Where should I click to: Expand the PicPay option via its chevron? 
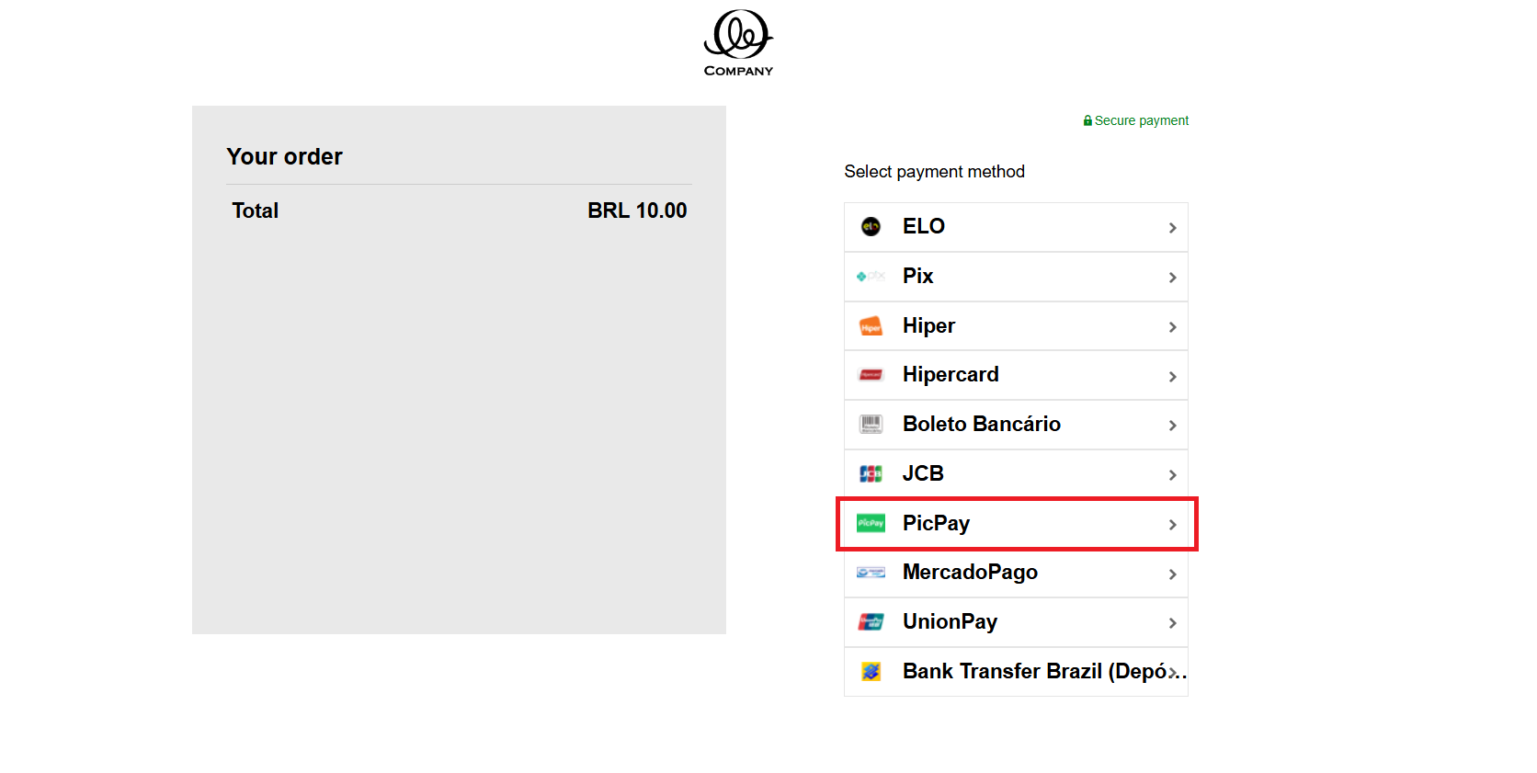[x=1172, y=525]
